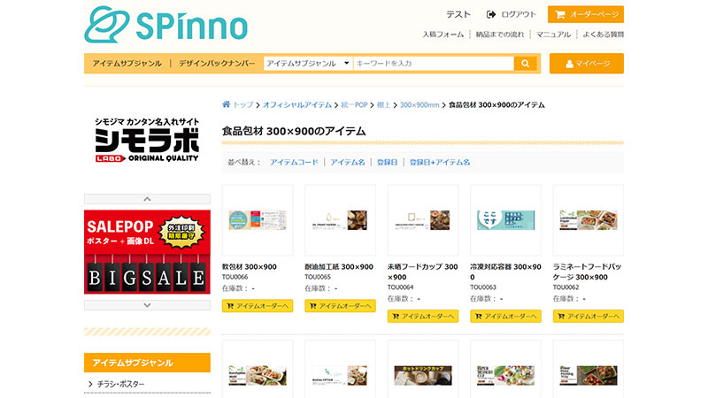
Task: Click the keyword search input field
Action: click(x=434, y=64)
